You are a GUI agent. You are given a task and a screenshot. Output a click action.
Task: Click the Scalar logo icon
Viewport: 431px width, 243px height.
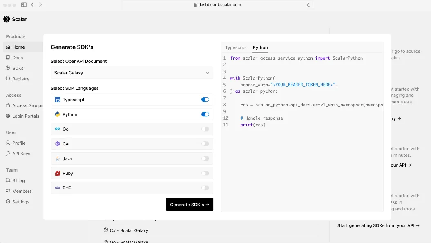coord(7,19)
